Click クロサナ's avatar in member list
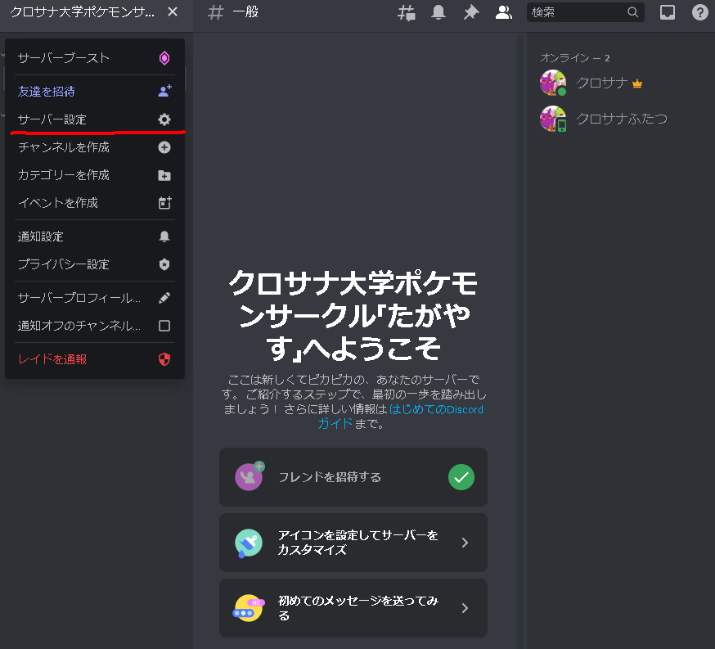The image size is (715, 649). [553, 83]
